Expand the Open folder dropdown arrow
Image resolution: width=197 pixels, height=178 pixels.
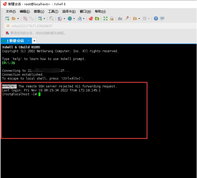coord(18,19)
